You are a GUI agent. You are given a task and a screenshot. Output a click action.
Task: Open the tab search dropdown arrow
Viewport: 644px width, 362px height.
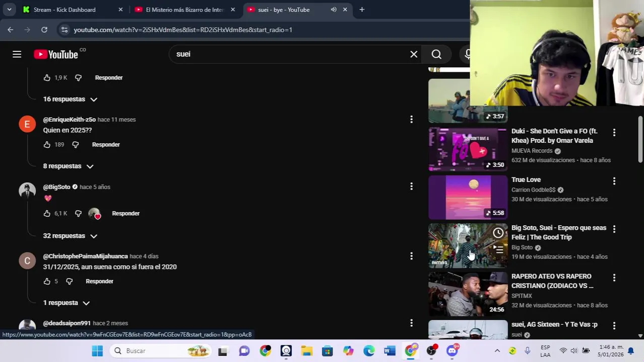coord(9,10)
